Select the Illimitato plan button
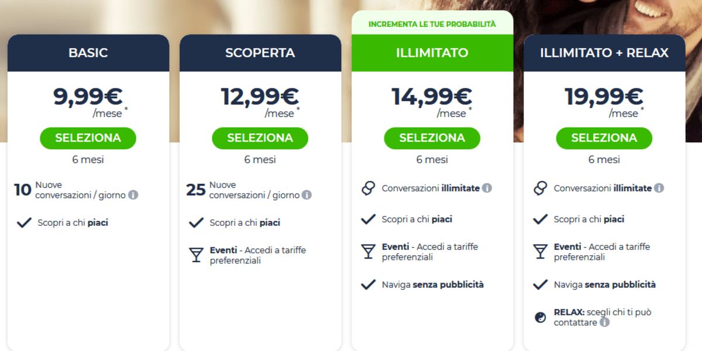 (x=432, y=138)
